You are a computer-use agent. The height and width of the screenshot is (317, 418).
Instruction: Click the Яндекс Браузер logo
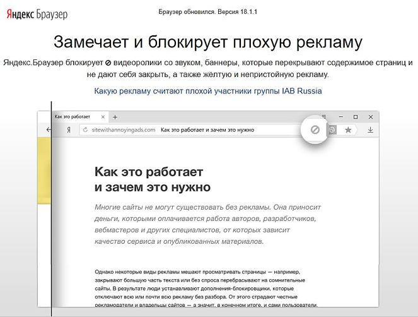click(37, 14)
